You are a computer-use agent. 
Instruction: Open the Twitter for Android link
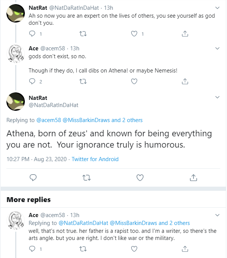[95, 159]
